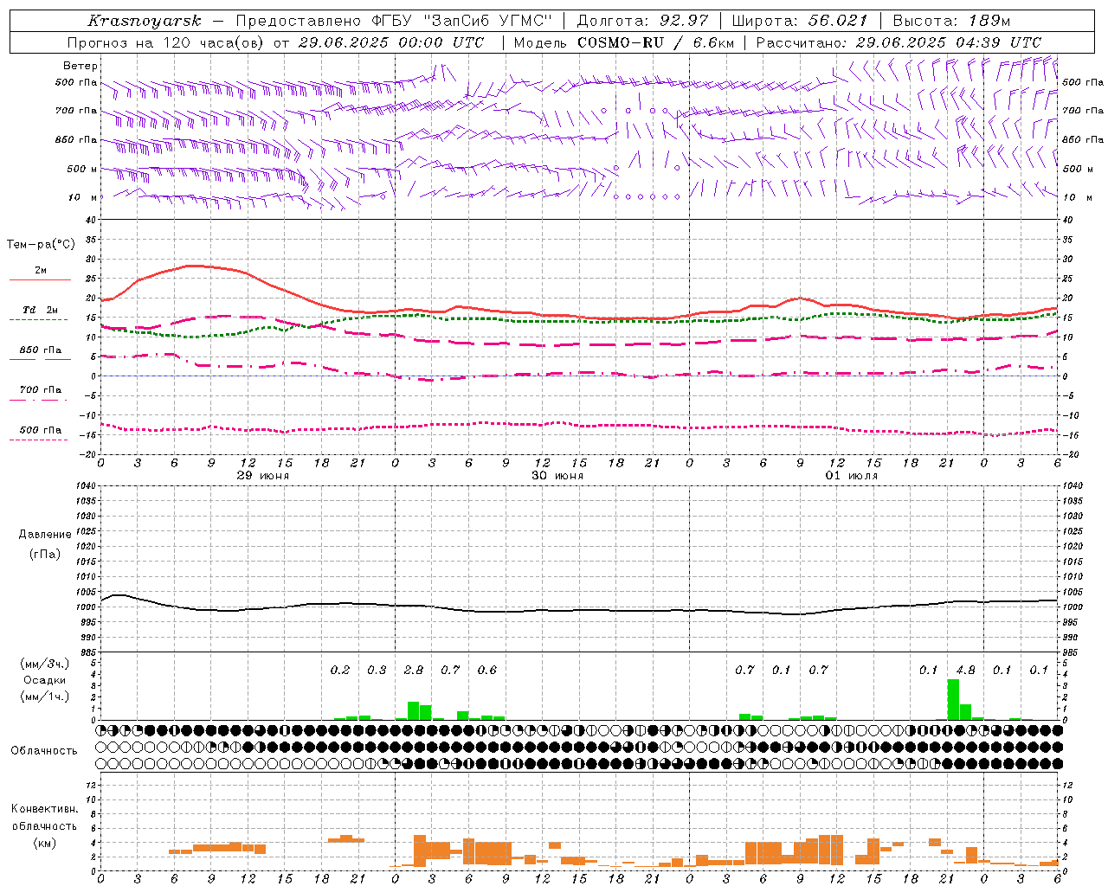The image size is (1108, 886).
Task: Click the tallest green precipitation bar
Action: 953,699
